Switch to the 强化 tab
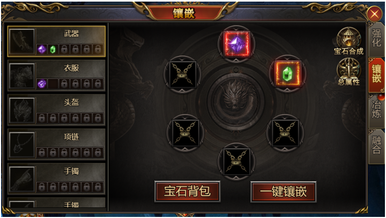The height and width of the screenshot is (218, 386). (376, 38)
